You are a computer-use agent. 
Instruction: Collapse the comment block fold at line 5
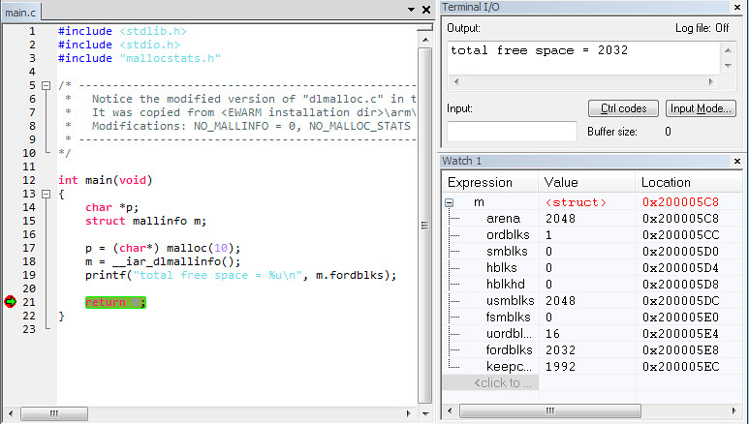point(46,86)
